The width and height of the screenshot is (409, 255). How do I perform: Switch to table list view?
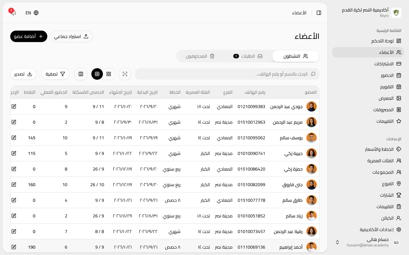click(97, 74)
